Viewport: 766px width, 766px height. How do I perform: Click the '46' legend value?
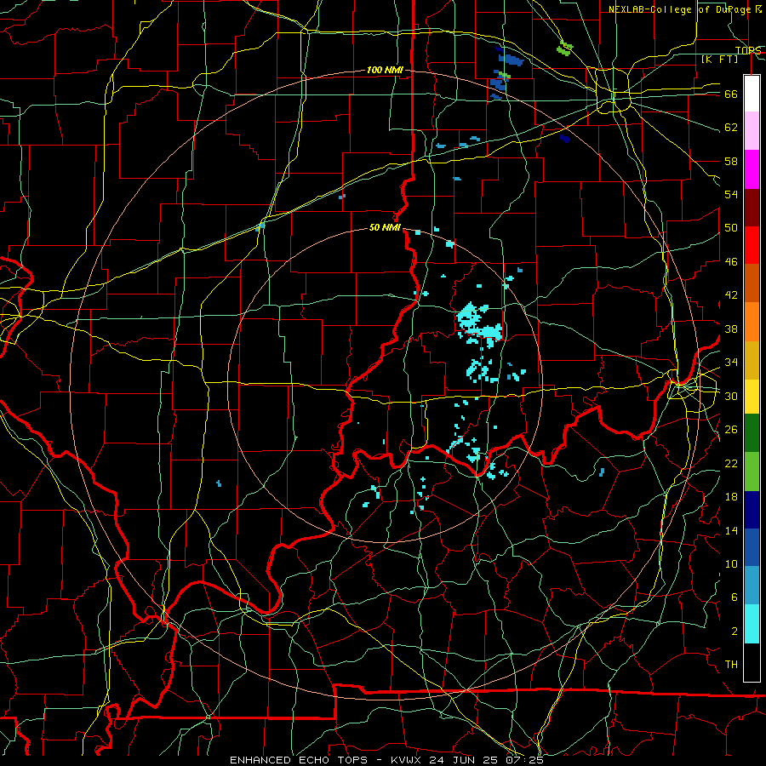coord(731,262)
